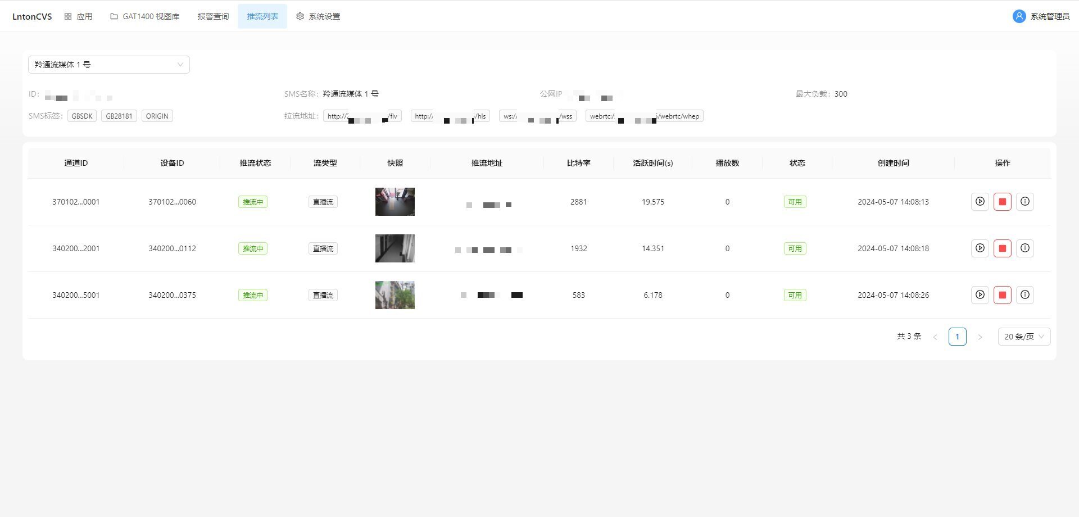
Task: Click the 系统管理员 avatar icon
Action: (1019, 16)
